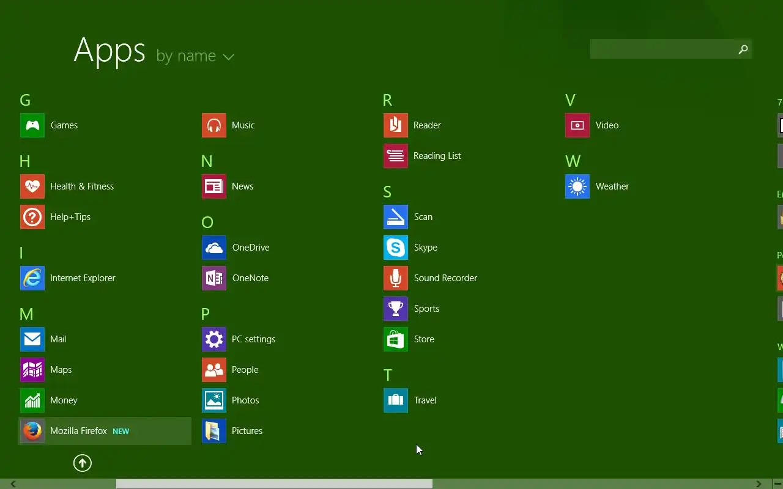Open the Reader app icon
783x489 pixels.
[396, 125]
